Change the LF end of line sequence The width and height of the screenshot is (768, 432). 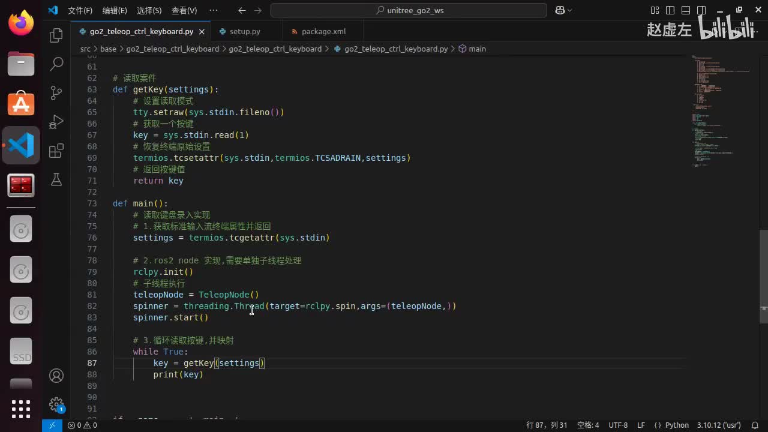pos(641,425)
